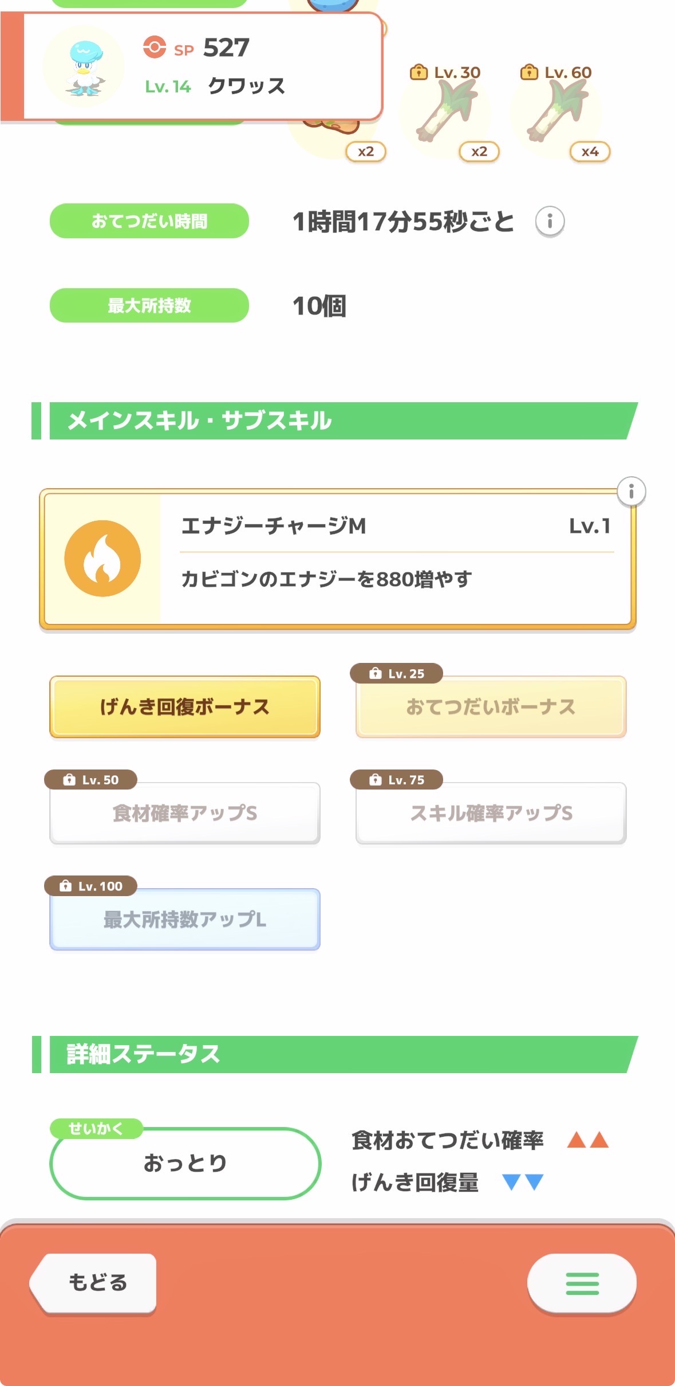
Task: Select the げんき回復ボーナス sub skill
Action: 184,707
